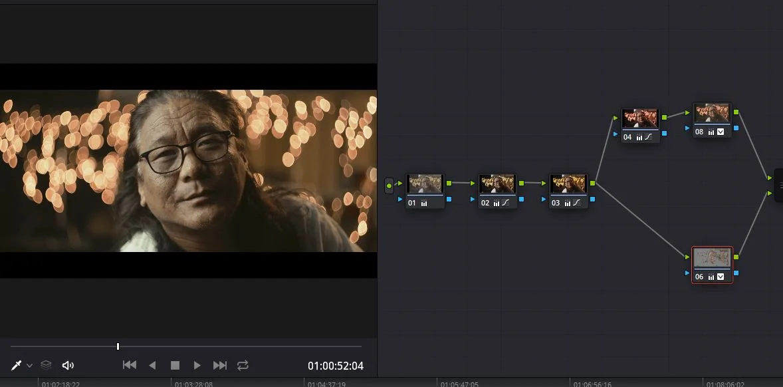Play the clip in reverse

coord(152,366)
